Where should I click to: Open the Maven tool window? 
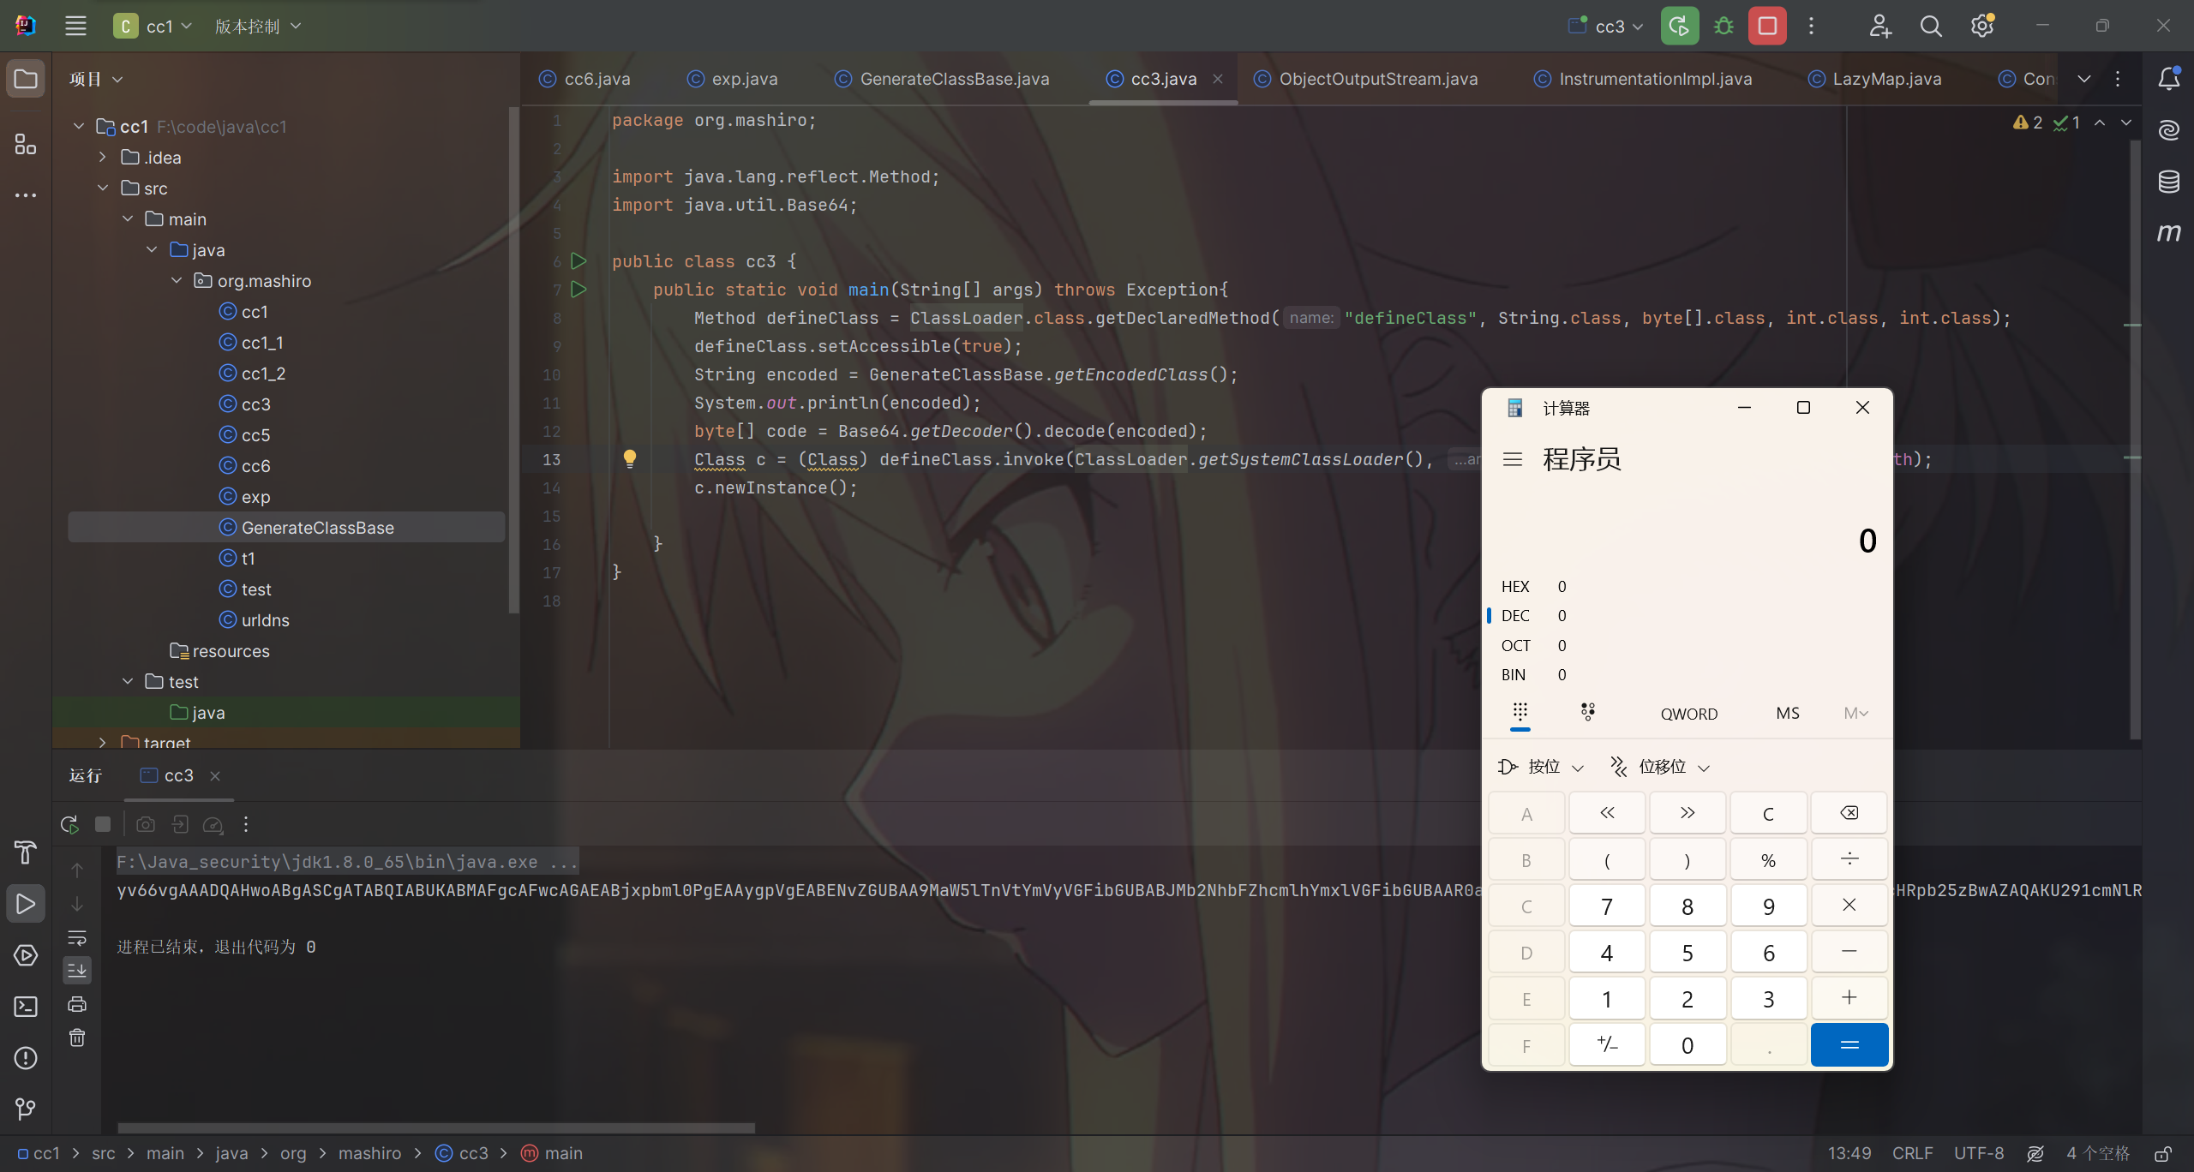(x=2168, y=233)
